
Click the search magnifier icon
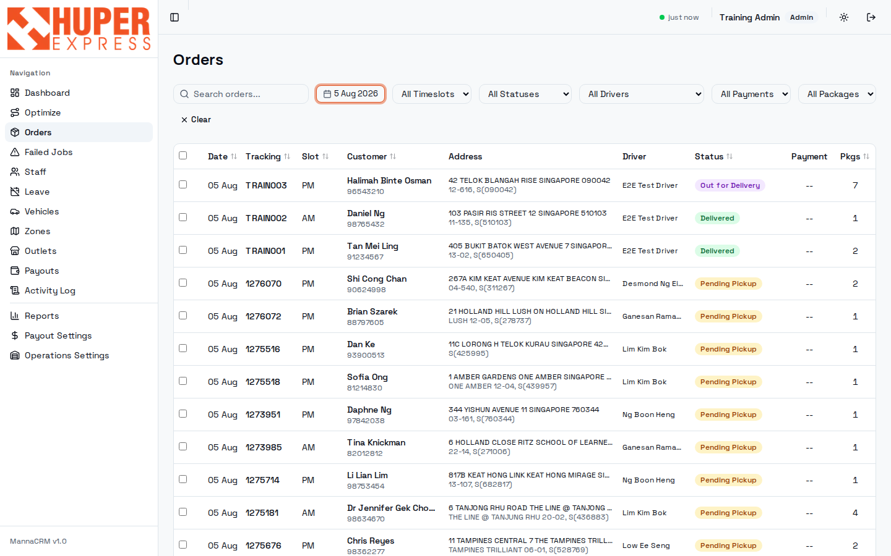[x=184, y=94]
